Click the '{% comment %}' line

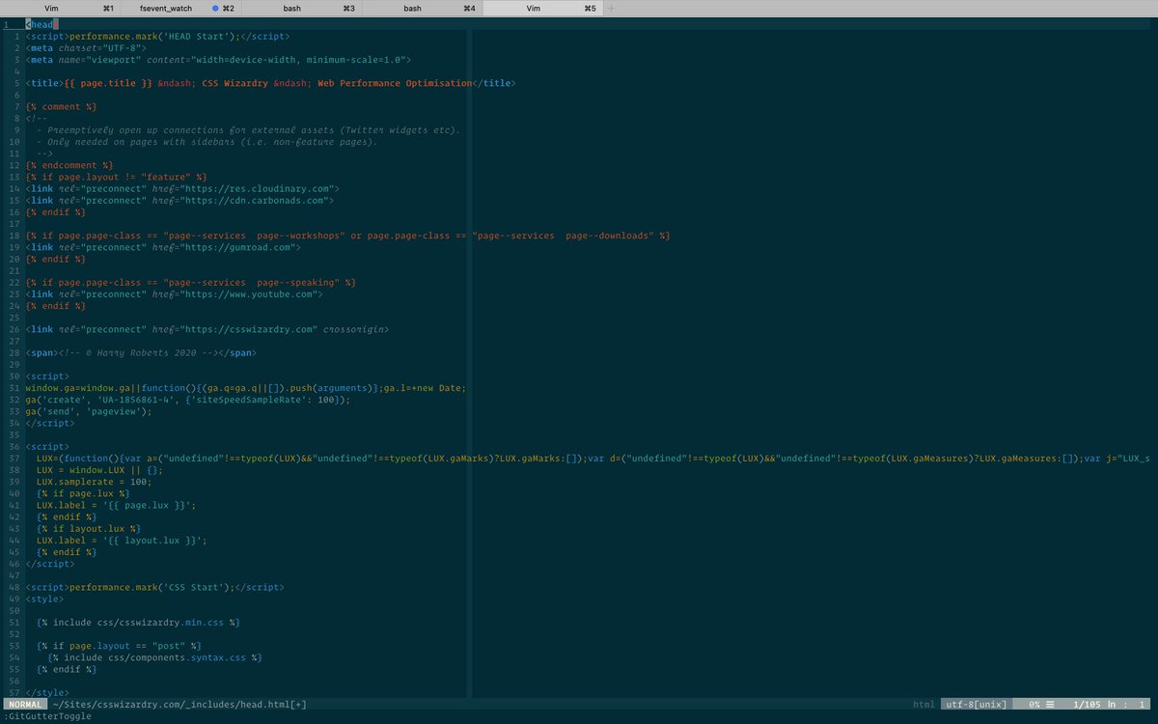[62, 106]
